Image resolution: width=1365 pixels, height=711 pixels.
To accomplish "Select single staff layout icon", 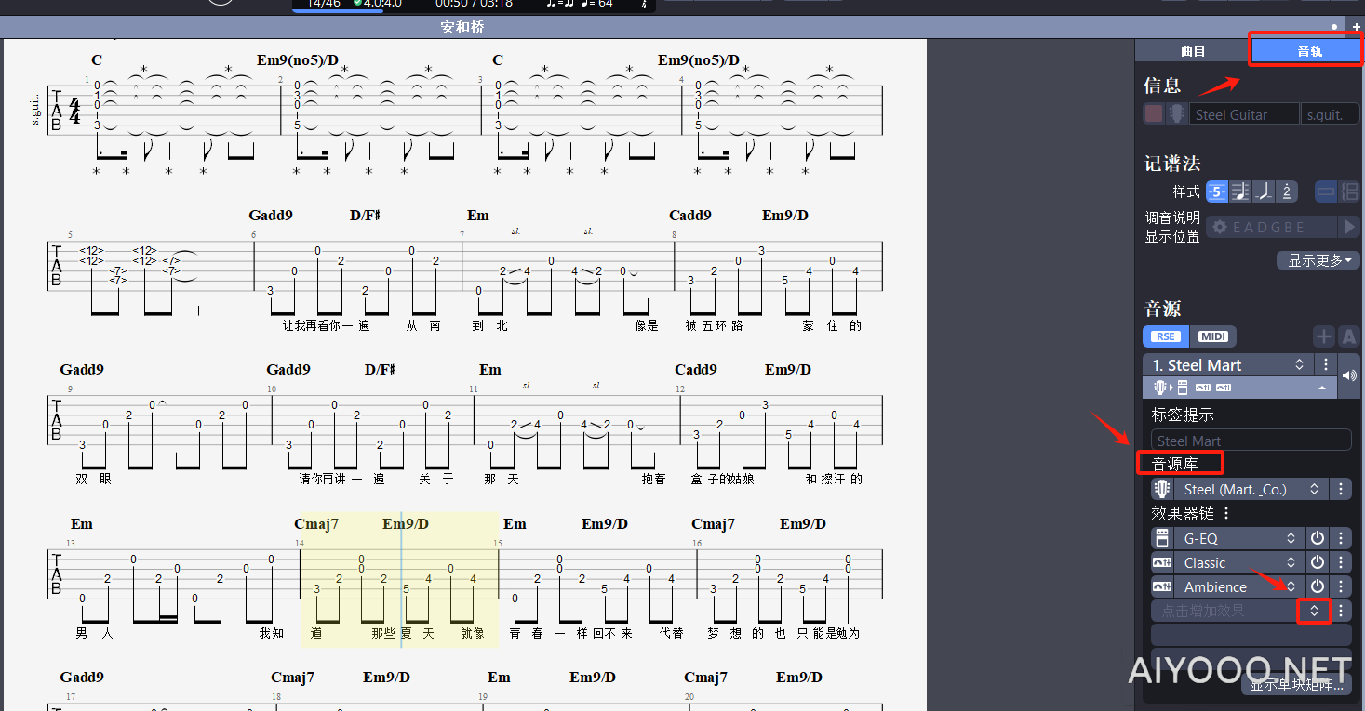I will click(x=1326, y=191).
